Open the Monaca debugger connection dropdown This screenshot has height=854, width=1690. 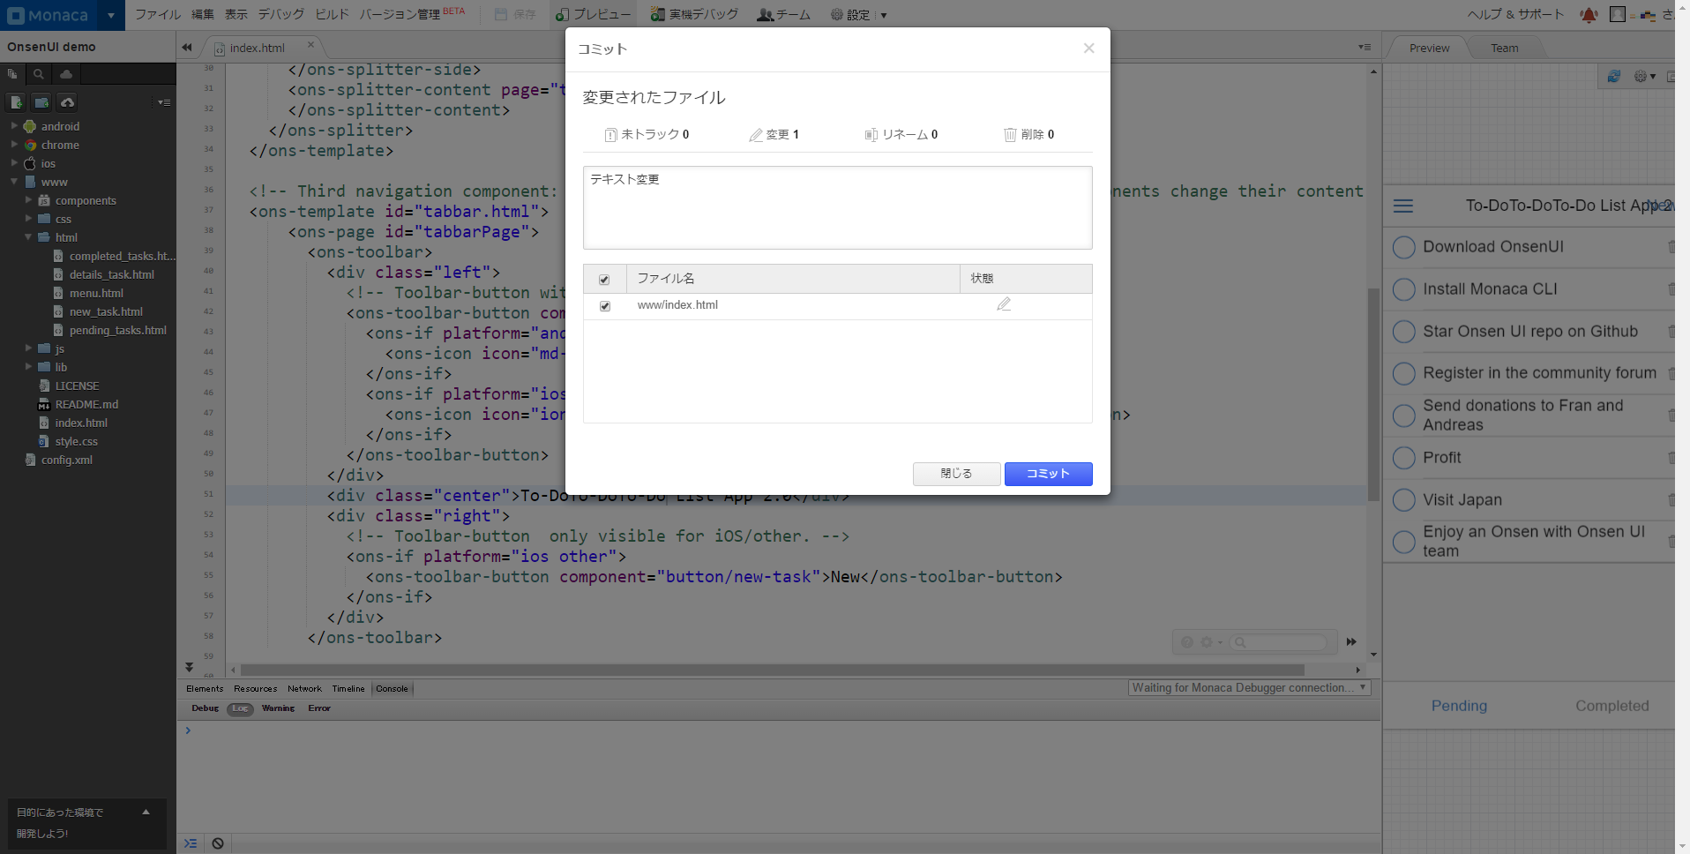pyautogui.click(x=1249, y=688)
